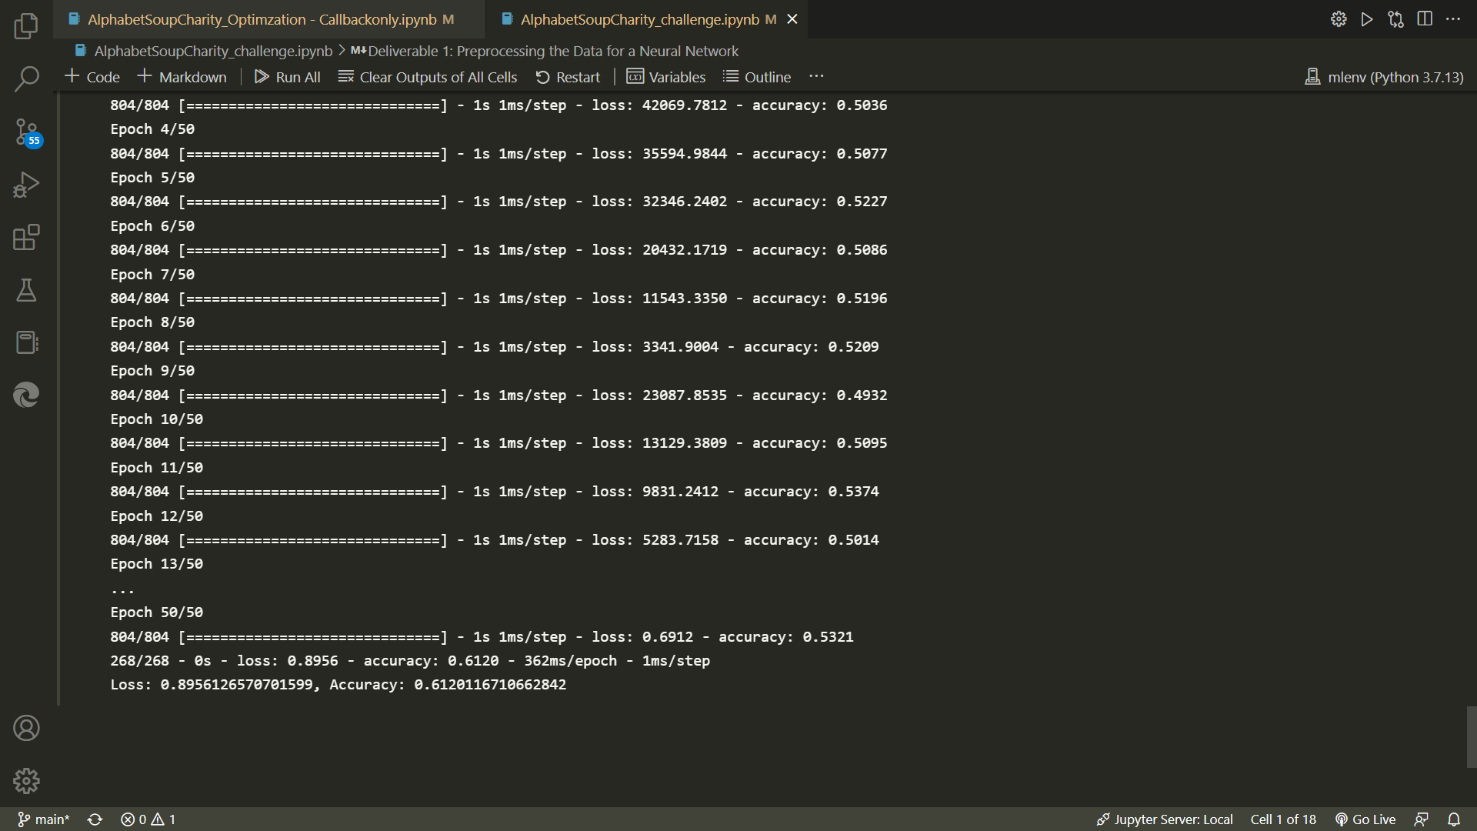1477x831 pixels.
Task: Open the Run and Debug view
Action: [26, 185]
